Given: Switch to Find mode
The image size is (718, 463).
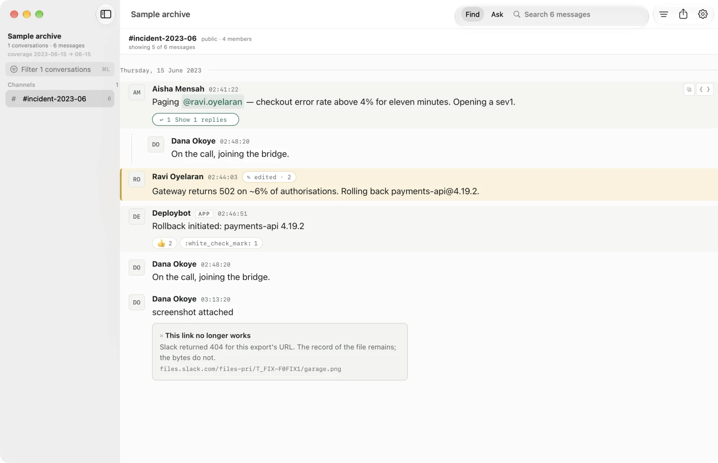Looking at the screenshot, I should tap(472, 14).
